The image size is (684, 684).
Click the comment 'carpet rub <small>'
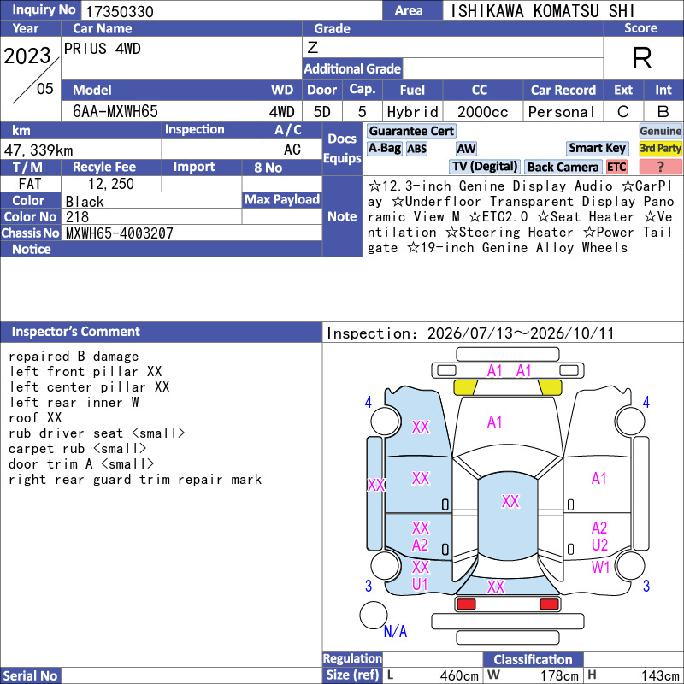pyautogui.click(x=77, y=448)
